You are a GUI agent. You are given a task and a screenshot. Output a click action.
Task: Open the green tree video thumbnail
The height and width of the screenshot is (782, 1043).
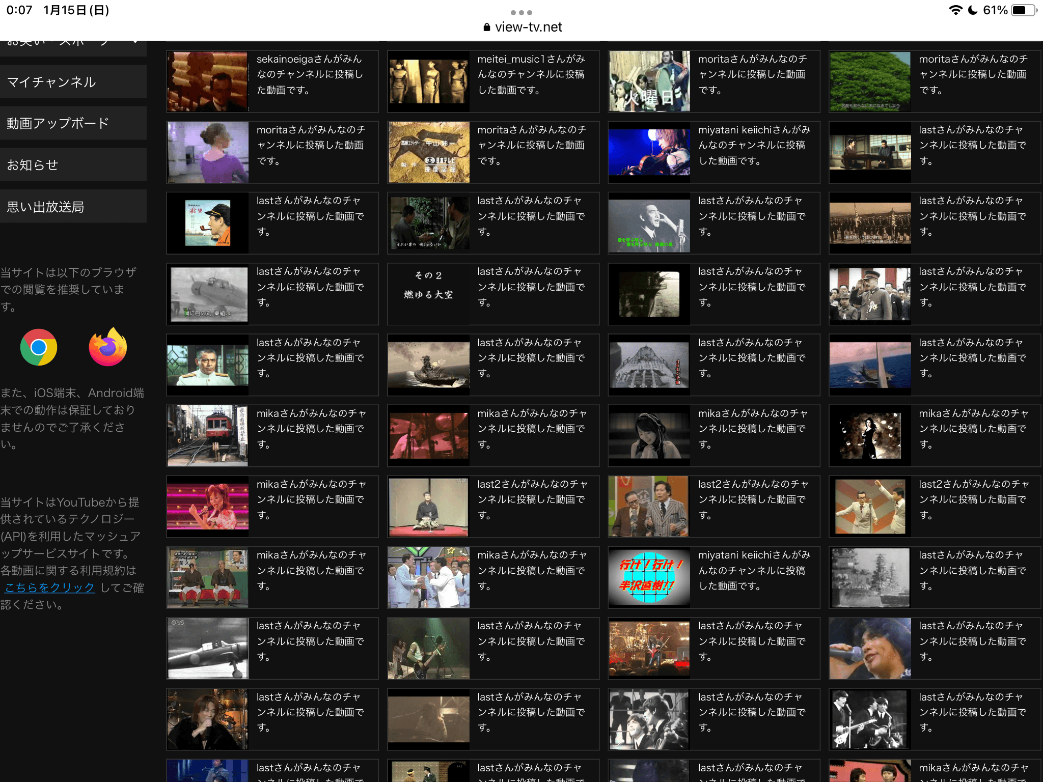(870, 81)
